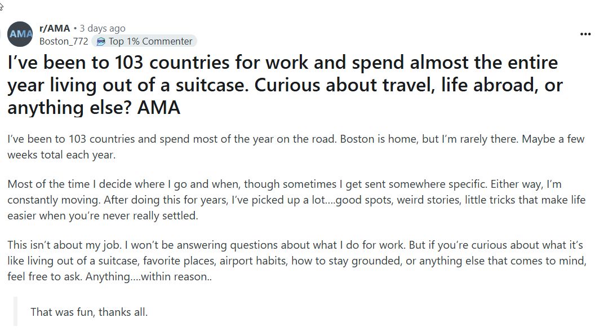The width and height of the screenshot is (595, 335).
Task: Click the 'This isn't about my job' sentence
Action: 64,245
